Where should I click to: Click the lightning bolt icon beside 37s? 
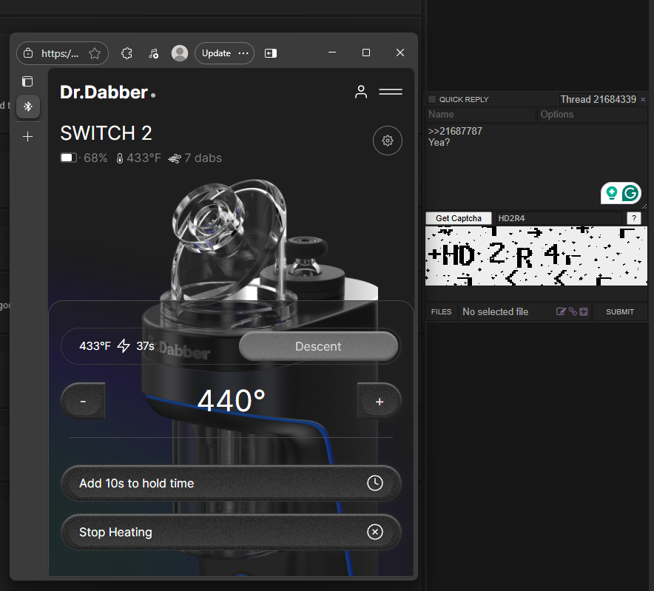(x=124, y=345)
